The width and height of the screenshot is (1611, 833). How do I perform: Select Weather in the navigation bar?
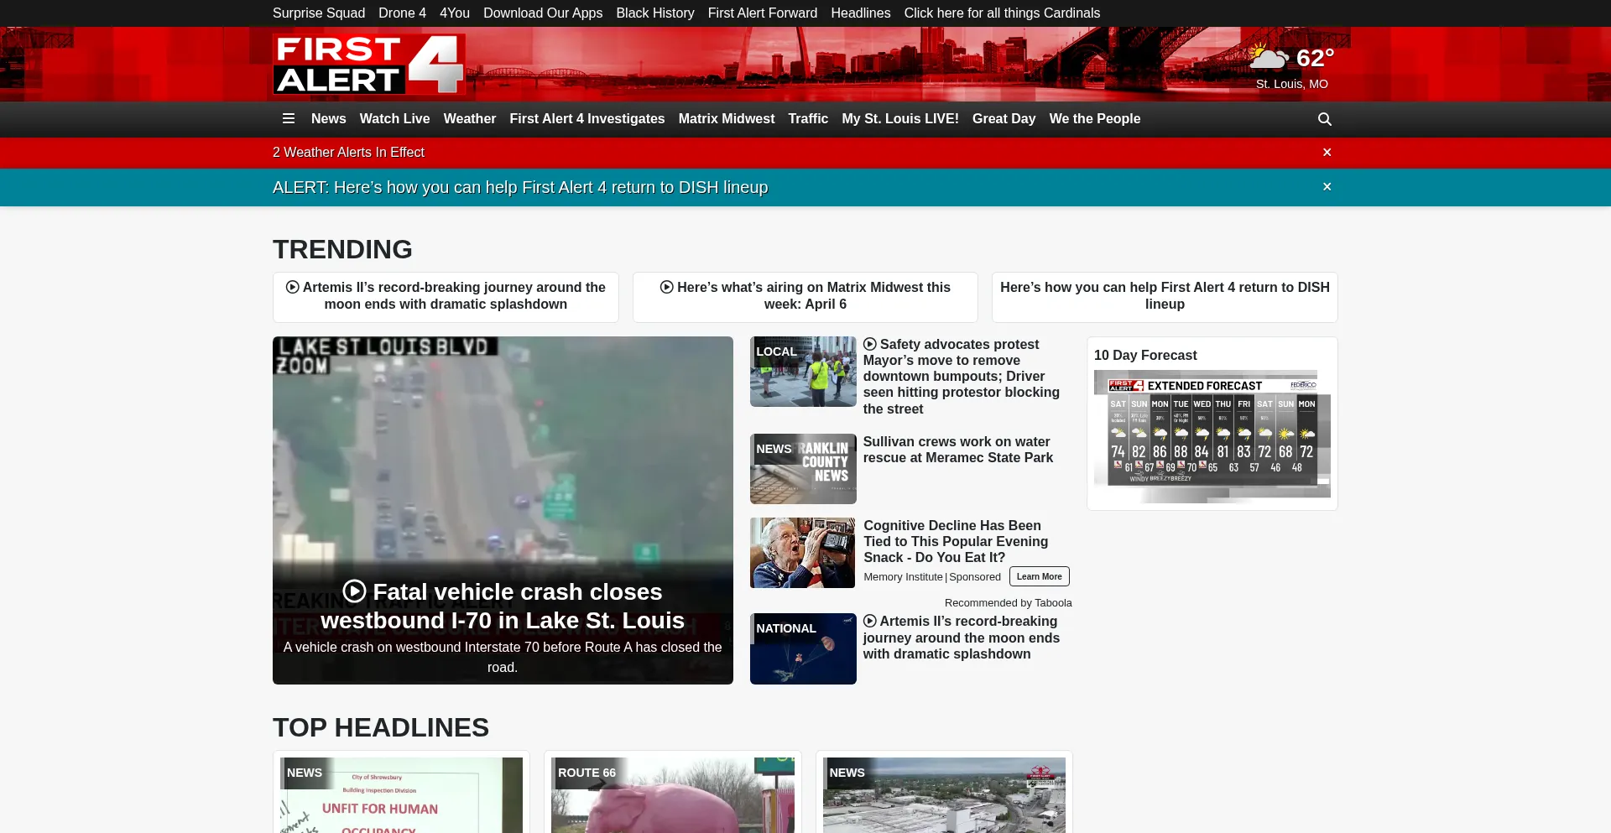click(470, 119)
